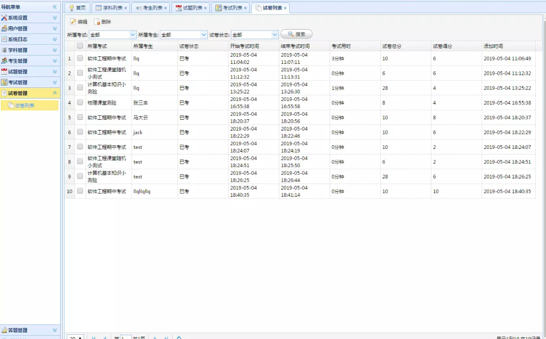Click student name 马大云
This screenshot has width=546, height=339.
click(141, 117)
